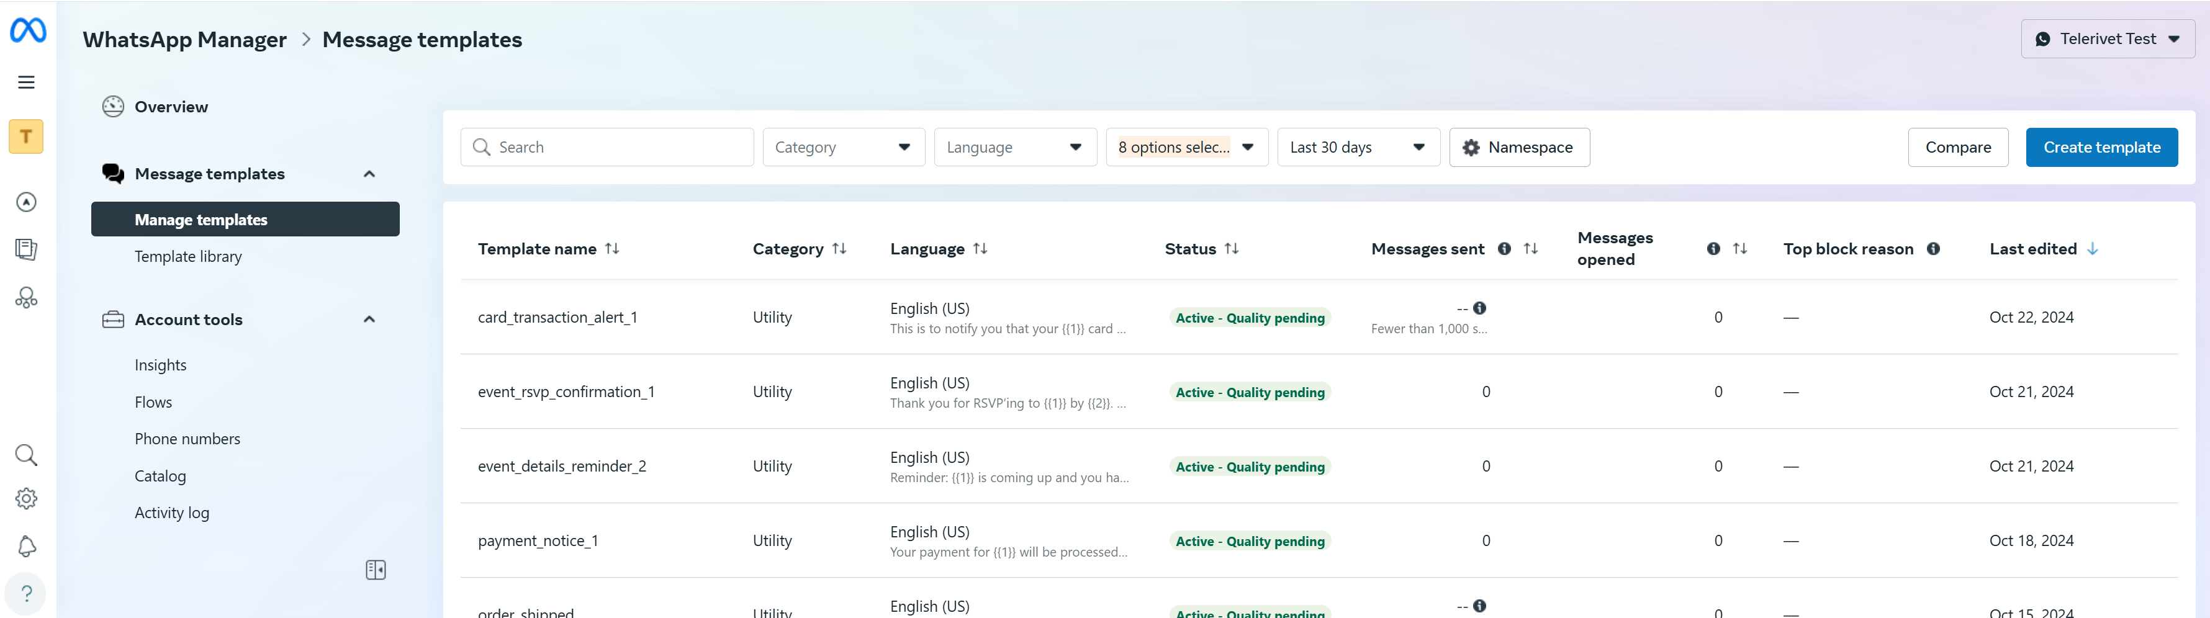Viewport: 2210px width, 618px height.
Task: Click the Meta logo icon
Action: point(27,30)
